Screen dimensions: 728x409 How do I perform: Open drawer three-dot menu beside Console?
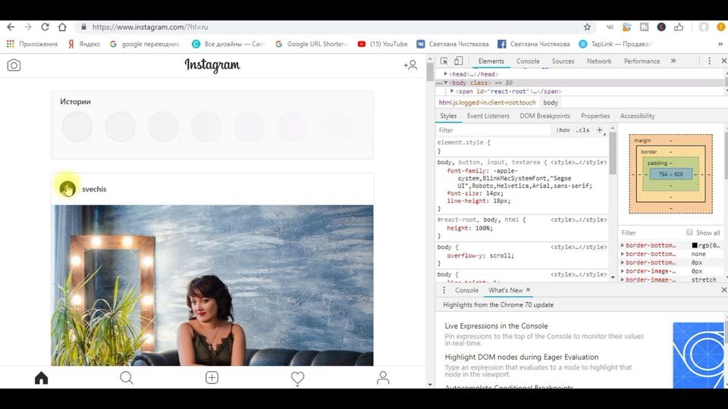pos(444,290)
